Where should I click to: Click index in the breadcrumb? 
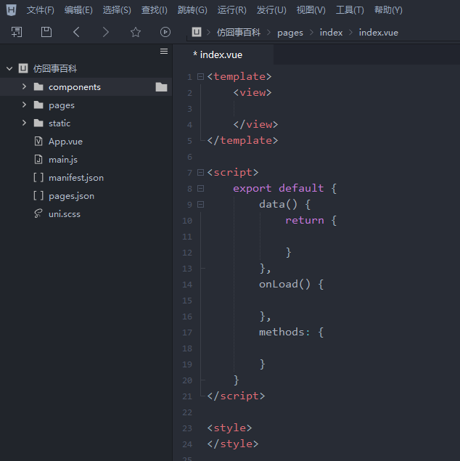click(331, 33)
